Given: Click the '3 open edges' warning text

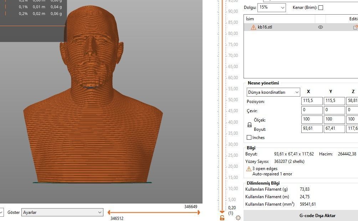Looking at the screenshot, I should (x=265, y=169).
